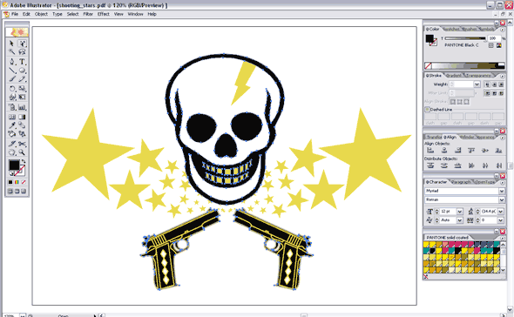
Task: Choose the Zoom magnifier tool
Action: (x=22, y=152)
